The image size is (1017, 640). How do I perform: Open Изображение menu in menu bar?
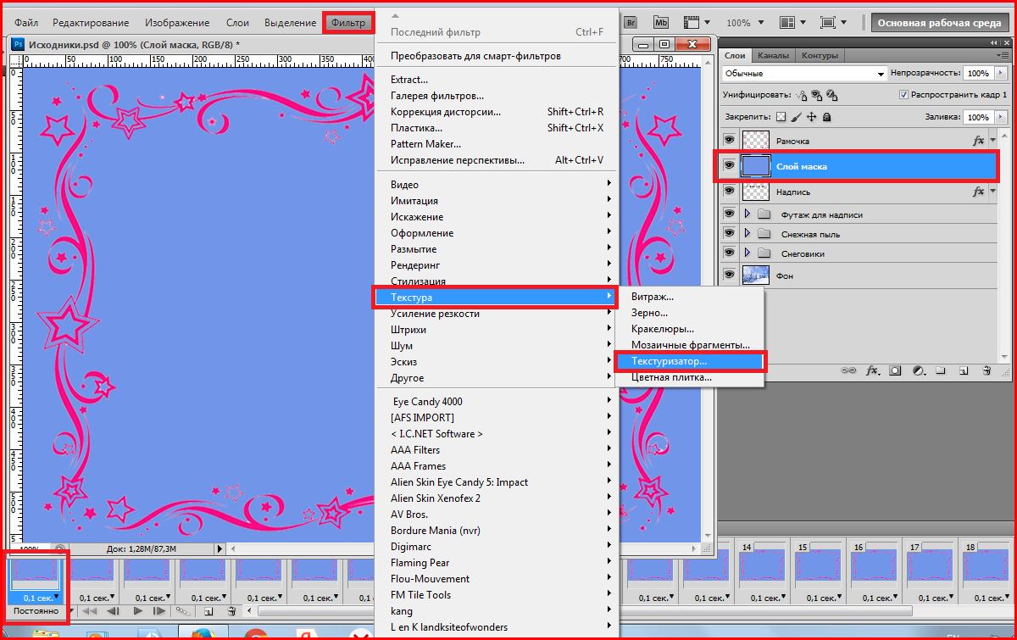pos(178,23)
